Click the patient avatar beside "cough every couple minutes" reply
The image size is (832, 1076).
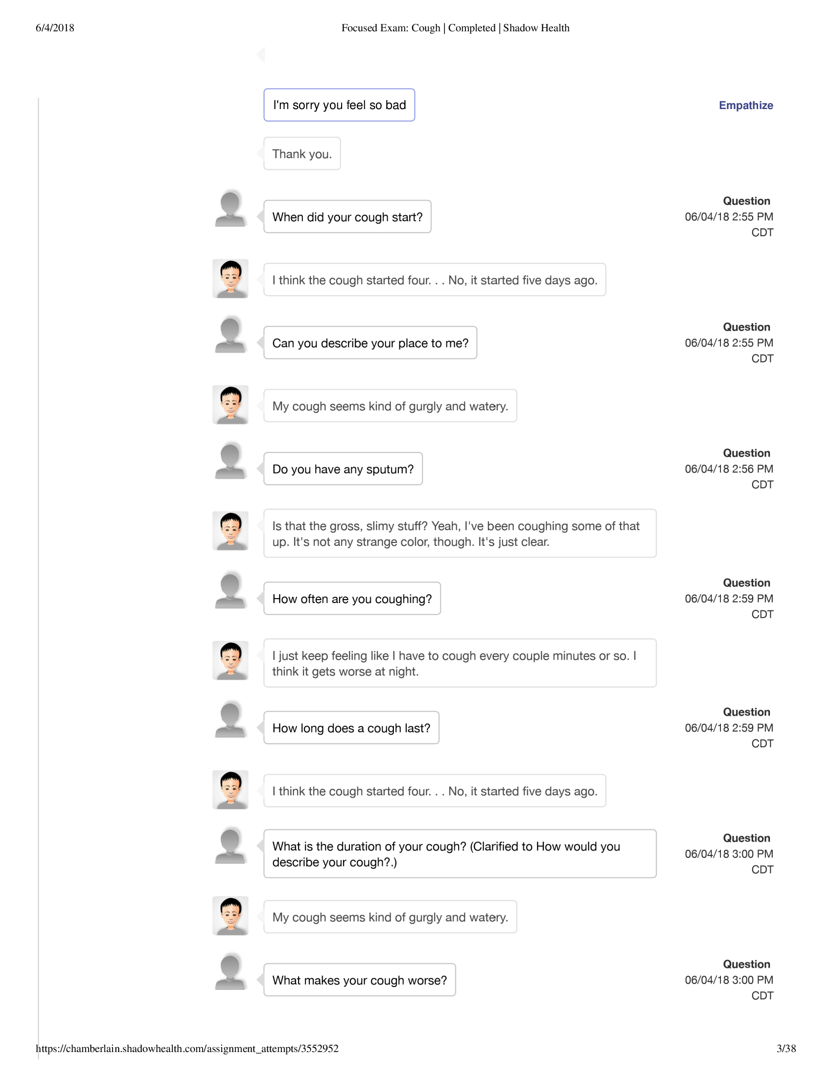230,660
